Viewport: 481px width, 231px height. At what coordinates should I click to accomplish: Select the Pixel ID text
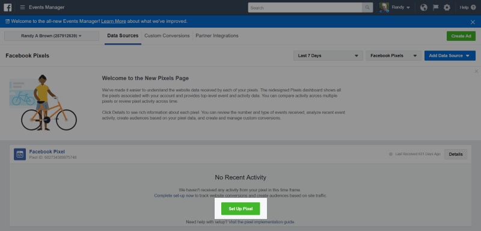53,158
